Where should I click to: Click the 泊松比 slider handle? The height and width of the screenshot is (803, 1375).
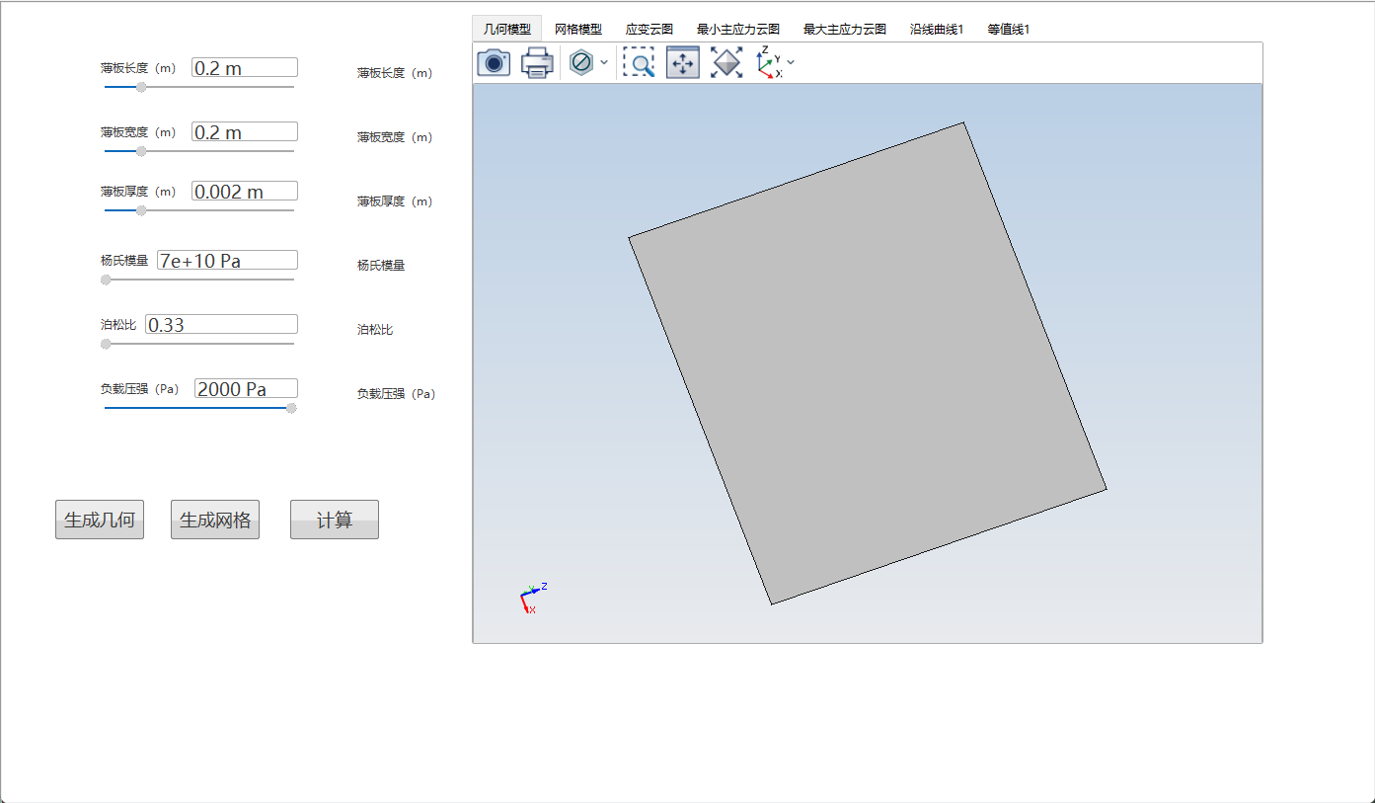[106, 344]
